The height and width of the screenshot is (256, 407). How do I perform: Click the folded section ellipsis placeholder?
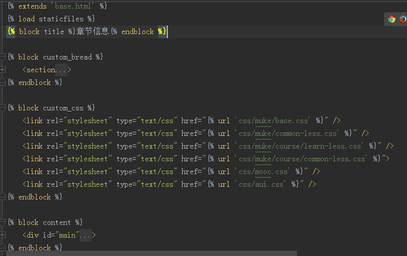click(x=61, y=70)
